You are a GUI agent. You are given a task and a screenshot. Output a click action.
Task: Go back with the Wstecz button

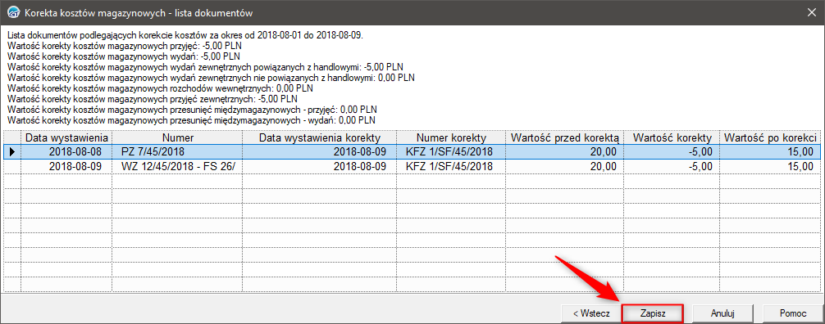591,313
